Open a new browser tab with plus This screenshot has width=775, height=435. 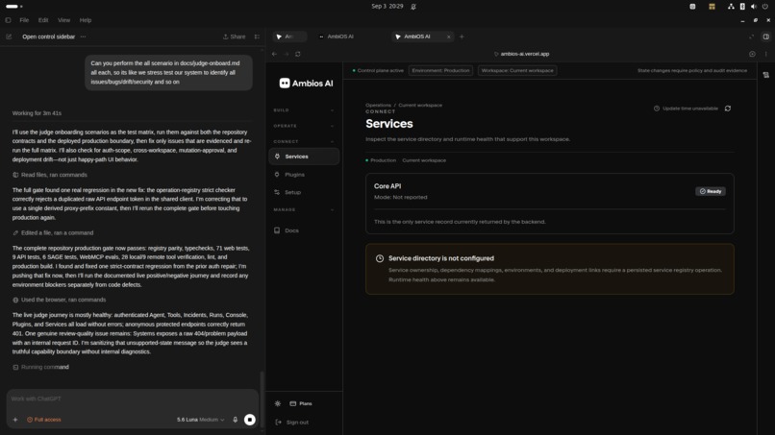pyautogui.click(x=462, y=36)
